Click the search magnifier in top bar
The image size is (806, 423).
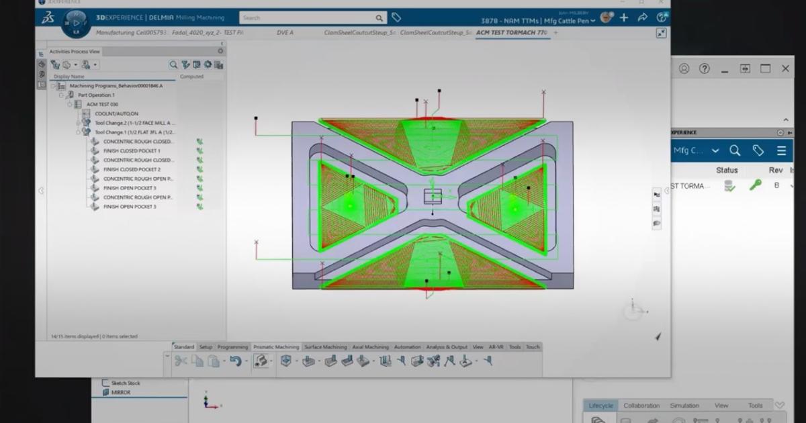point(379,18)
